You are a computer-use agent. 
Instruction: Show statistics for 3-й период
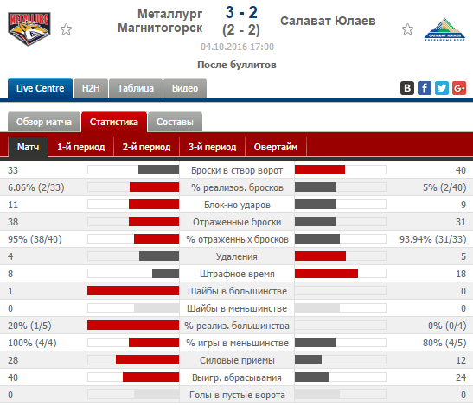[213, 147]
